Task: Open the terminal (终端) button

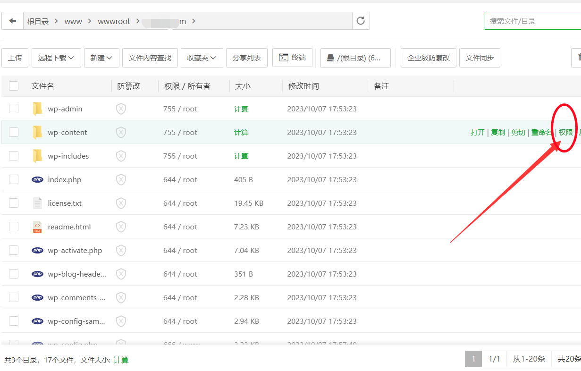Action: click(x=292, y=58)
